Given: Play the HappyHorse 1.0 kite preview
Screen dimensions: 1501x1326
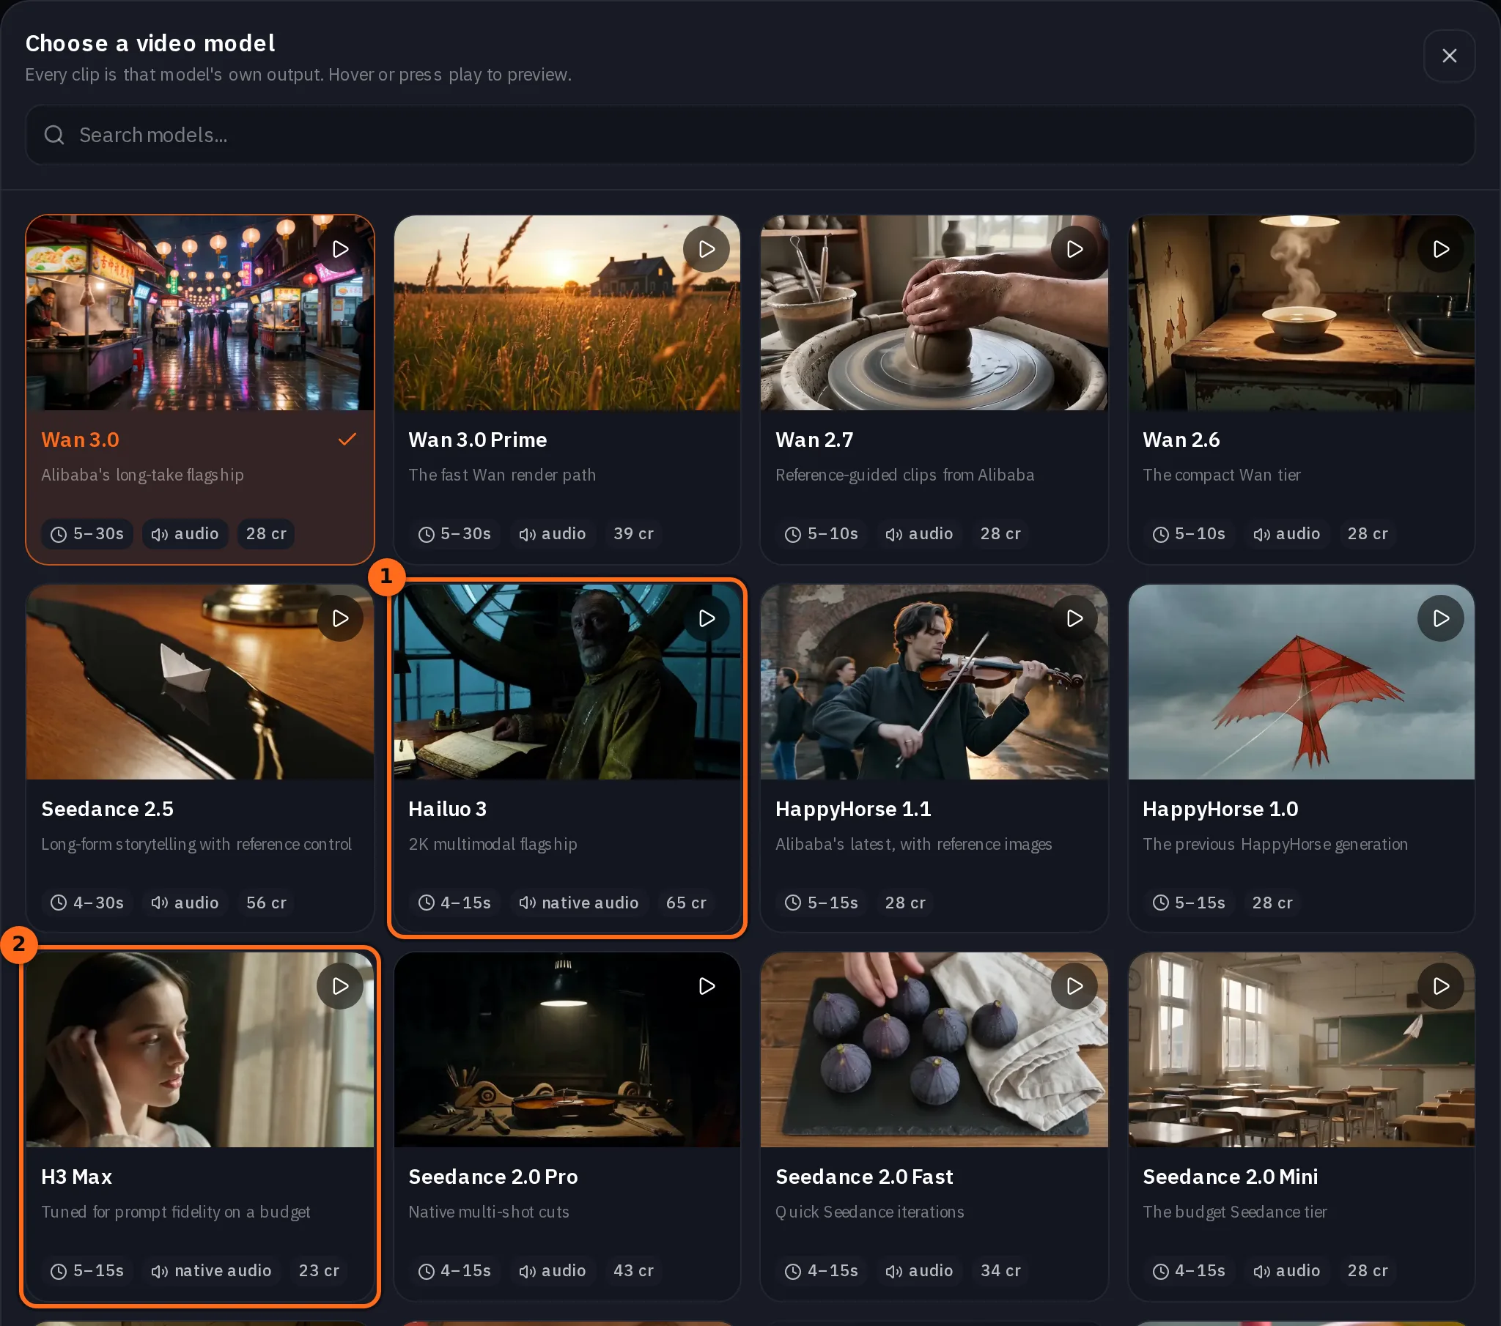Looking at the screenshot, I should (1441, 618).
